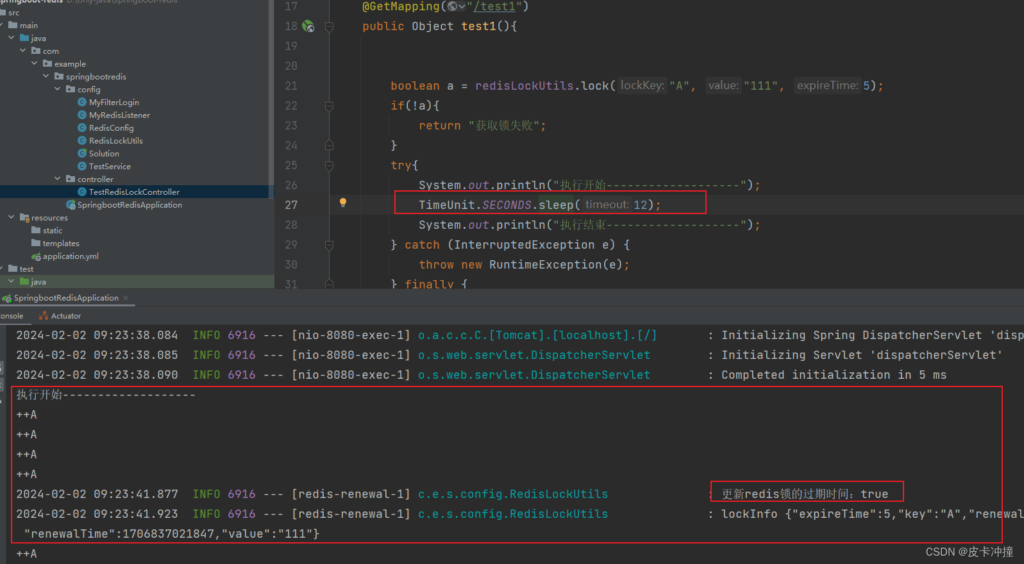Collapse the springbootredis package

[46, 77]
